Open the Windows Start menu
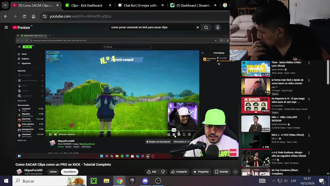 point(6,181)
